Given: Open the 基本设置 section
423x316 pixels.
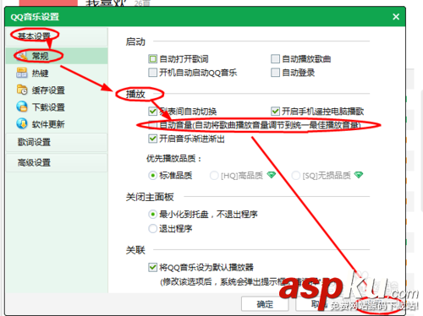Looking at the screenshot, I should (57, 36).
